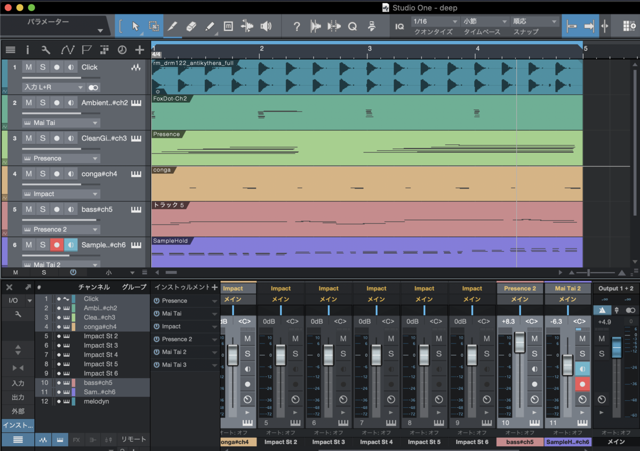This screenshot has width=640, height=451.
Task: Open the grid layout icon at toolbar end
Action: (629, 26)
